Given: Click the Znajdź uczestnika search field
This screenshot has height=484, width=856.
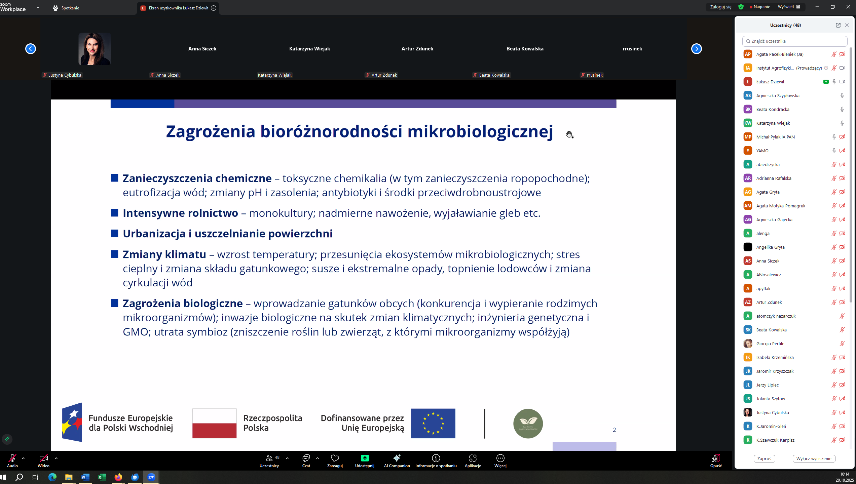Looking at the screenshot, I should 795,41.
